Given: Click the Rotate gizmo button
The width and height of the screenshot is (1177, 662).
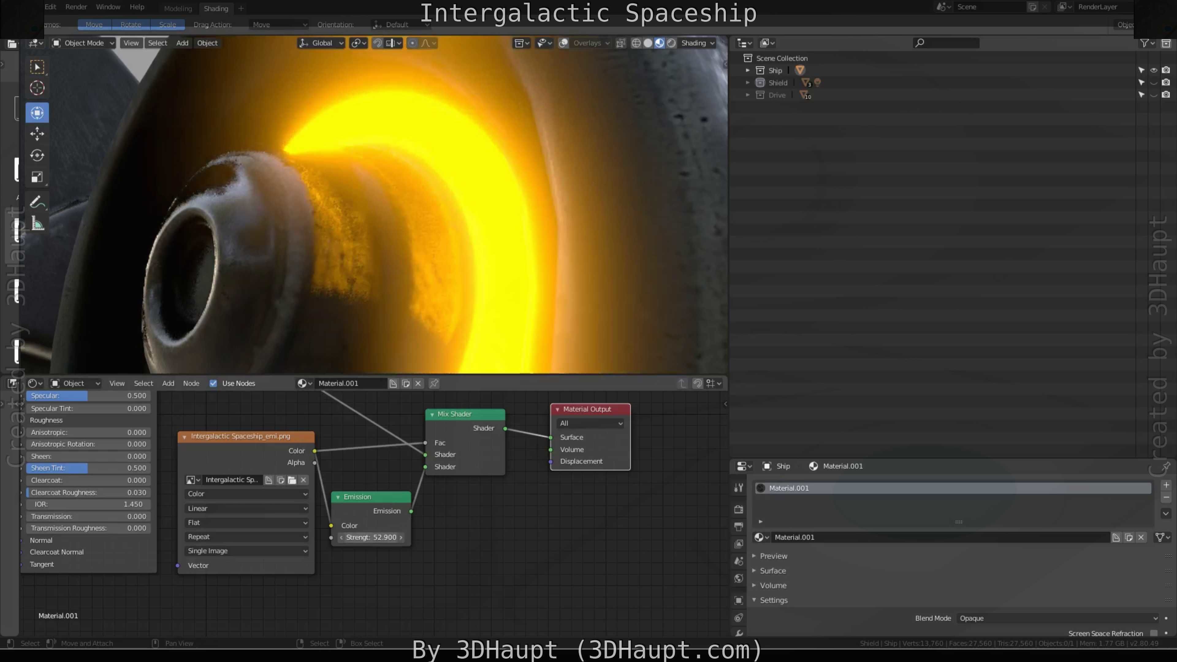Looking at the screenshot, I should [x=131, y=25].
